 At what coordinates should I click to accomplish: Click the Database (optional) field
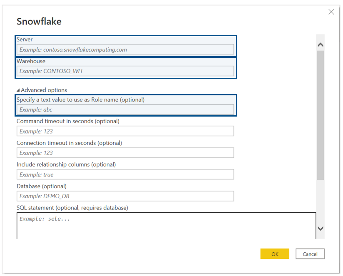coord(125,196)
